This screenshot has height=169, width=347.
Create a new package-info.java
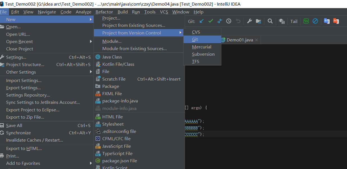(x=139, y=101)
